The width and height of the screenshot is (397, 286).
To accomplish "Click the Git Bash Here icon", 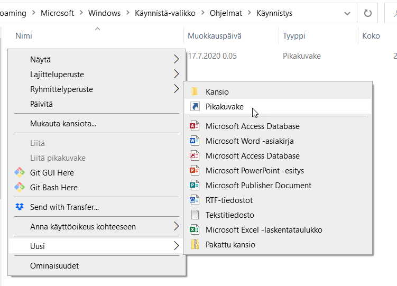I will [x=20, y=188].
